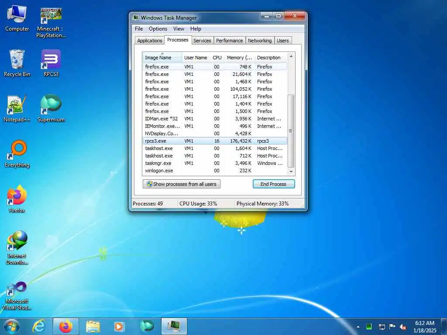Click the muted volume tray icon
Screen dimensions: 447x335
[x=403, y=327]
